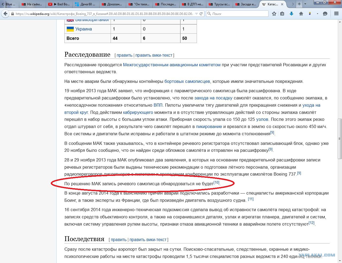The width and height of the screenshot is (342, 263).
Task: Open the захода на посадку link
Action: point(213,98)
